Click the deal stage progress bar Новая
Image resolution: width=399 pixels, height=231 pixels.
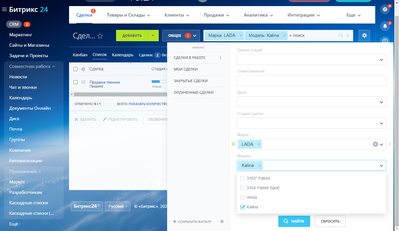pyautogui.click(x=159, y=82)
